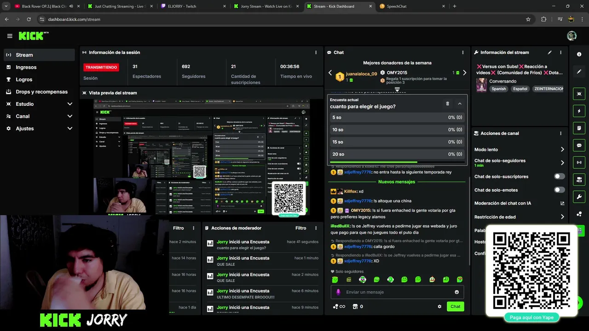Screen dimensions: 589x331
Task: Open Ingresos in the sidebar
Action: (39, 67)
